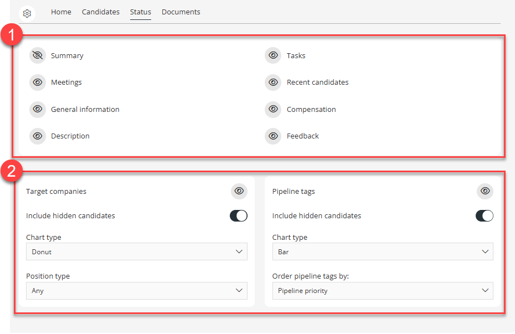
Task: Expand the Position type dropdown
Action: click(x=137, y=290)
